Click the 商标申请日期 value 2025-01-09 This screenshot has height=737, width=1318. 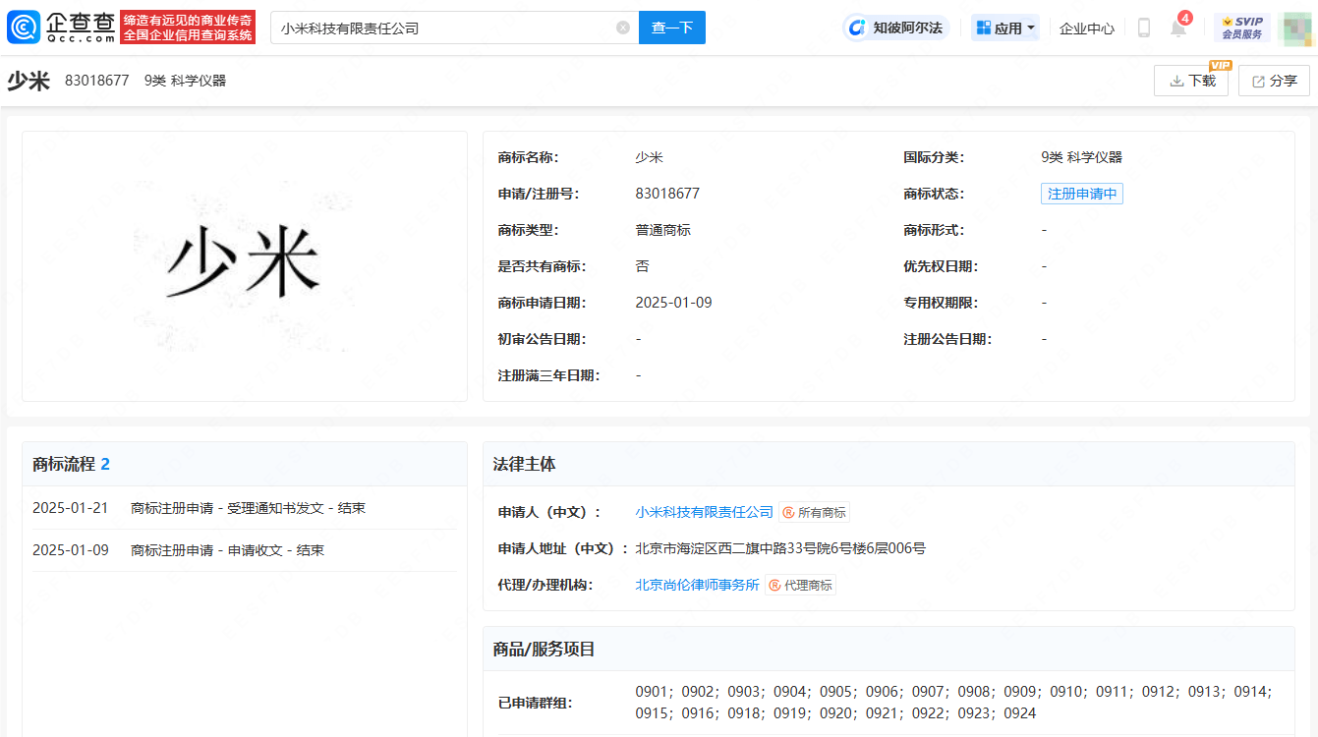pos(674,303)
